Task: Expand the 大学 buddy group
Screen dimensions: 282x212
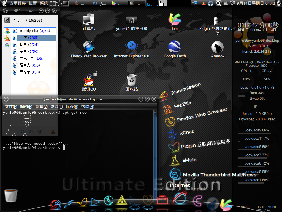Action: [x=15, y=38]
